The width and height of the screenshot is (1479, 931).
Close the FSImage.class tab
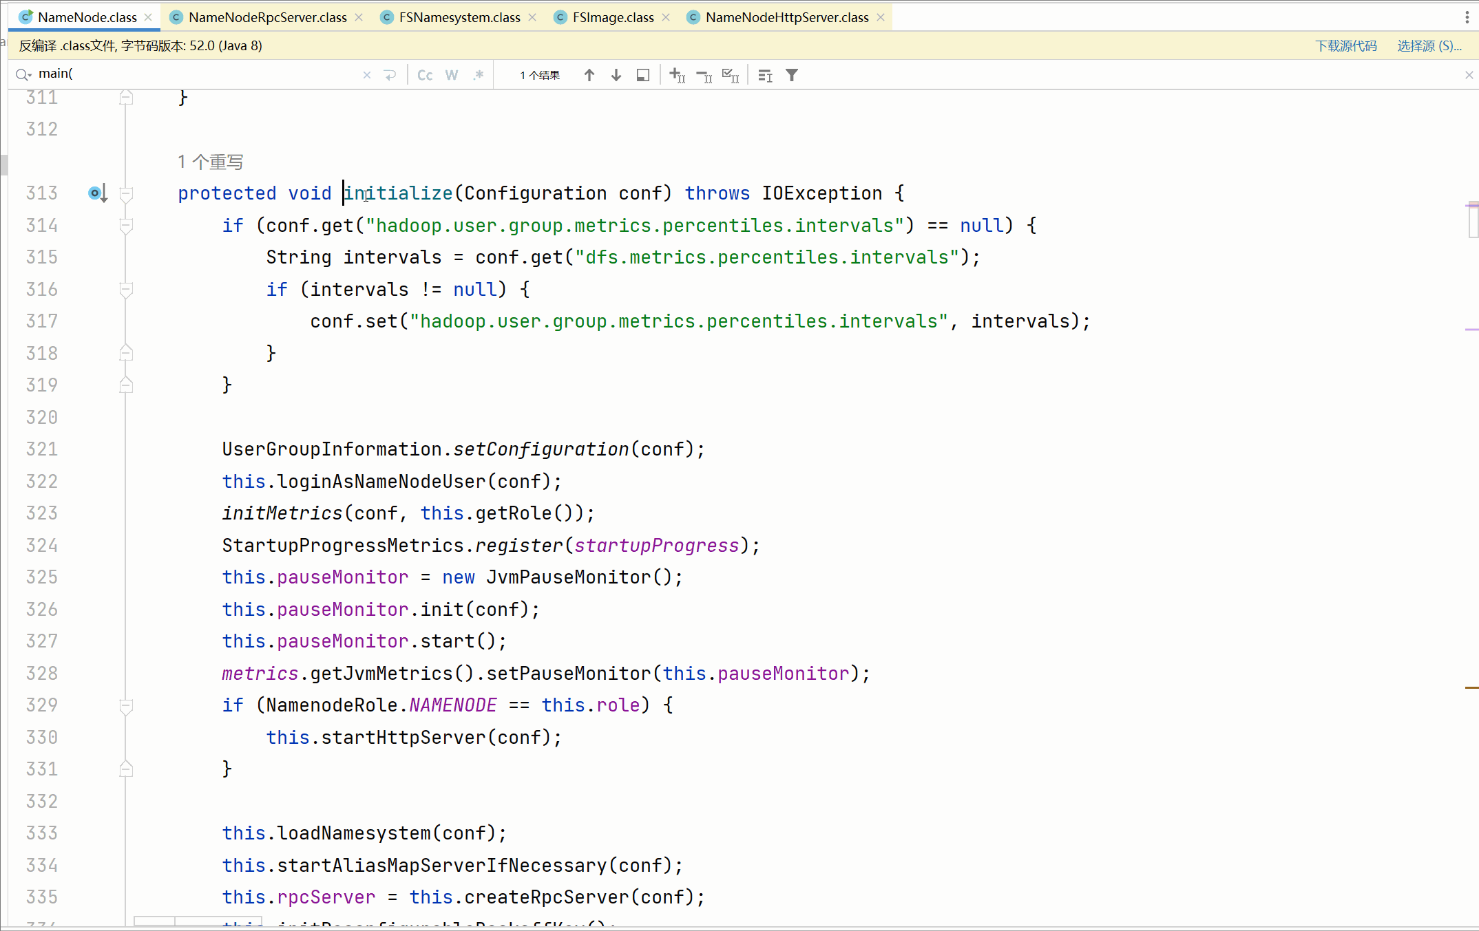pyautogui.click(x=666, y=17)
